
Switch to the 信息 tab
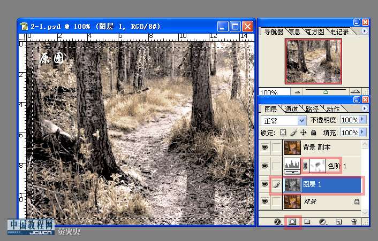294,32
